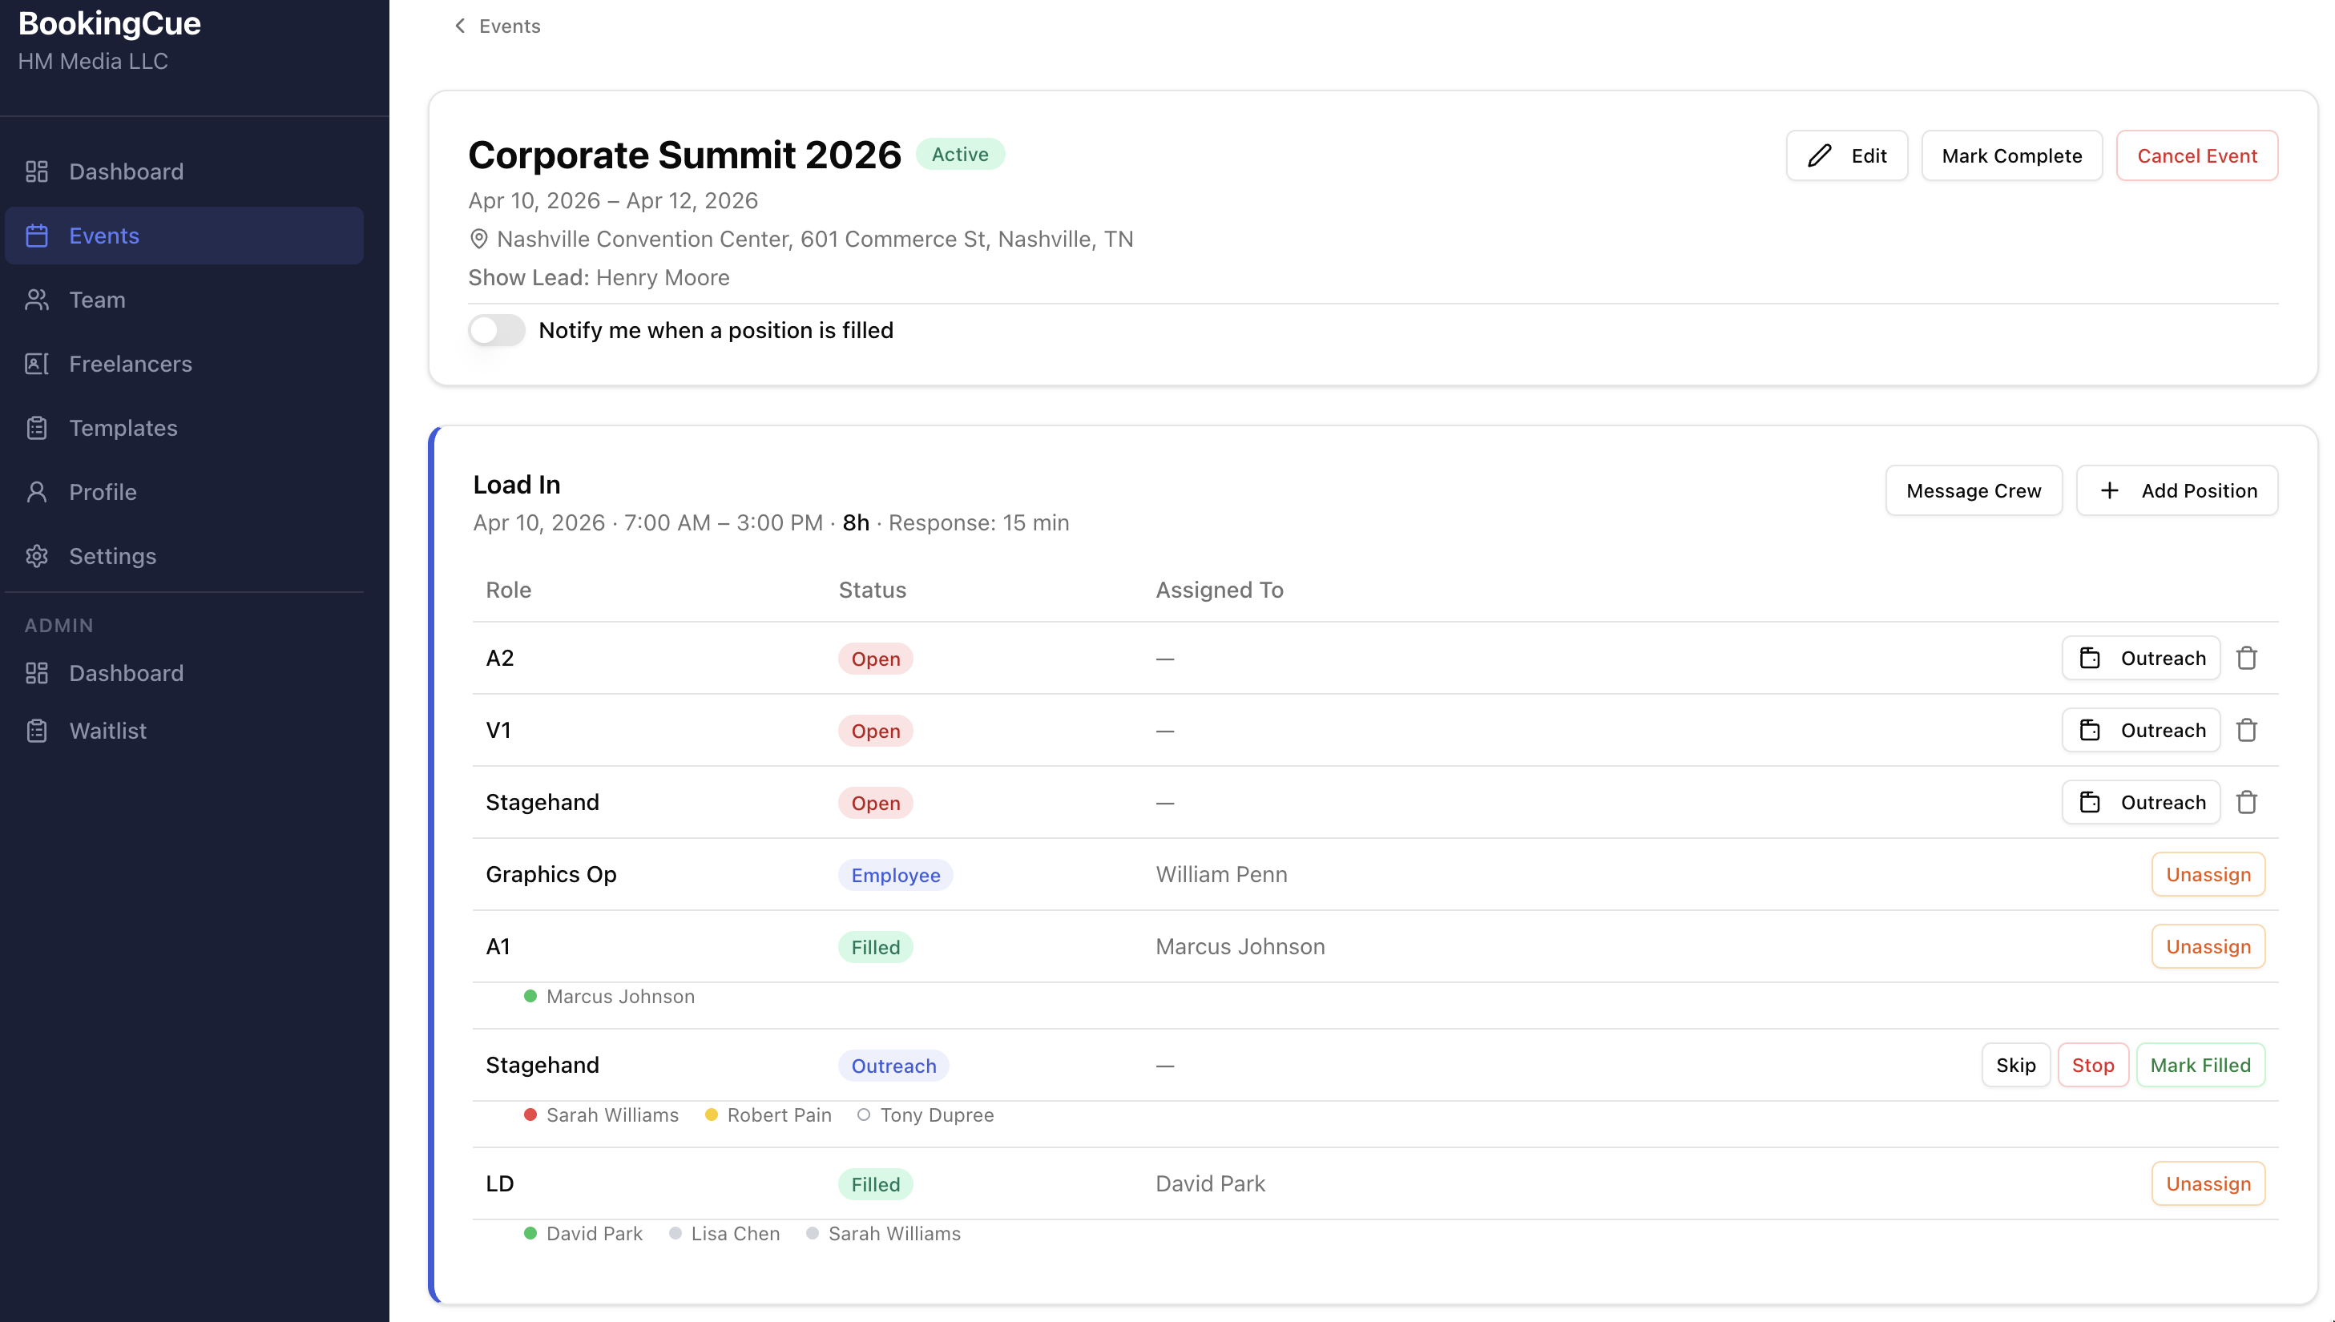Unassign David Park from the LD position
Image resolution: width=2335 pixels, height=1322 pixels.
(2208, 1183)
